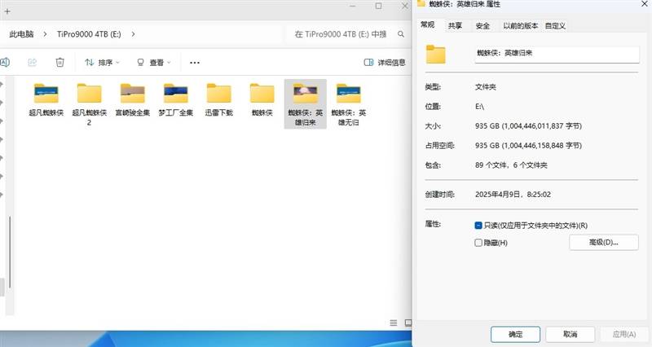Screen dimensions: 652x347
Task: Switch to the 以前的版本 tab
Action: point(520,26)
